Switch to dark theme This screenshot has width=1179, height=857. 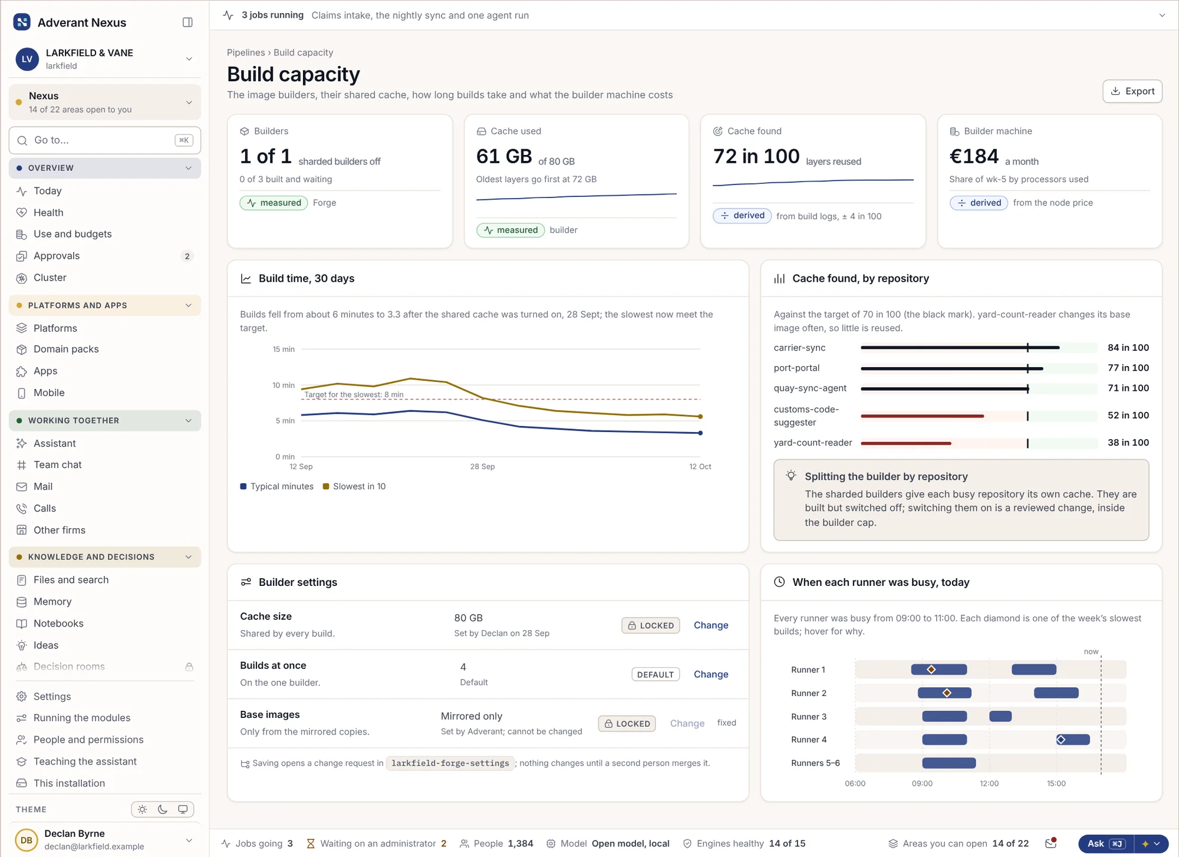pyautogui.click(x=163, y=809)
